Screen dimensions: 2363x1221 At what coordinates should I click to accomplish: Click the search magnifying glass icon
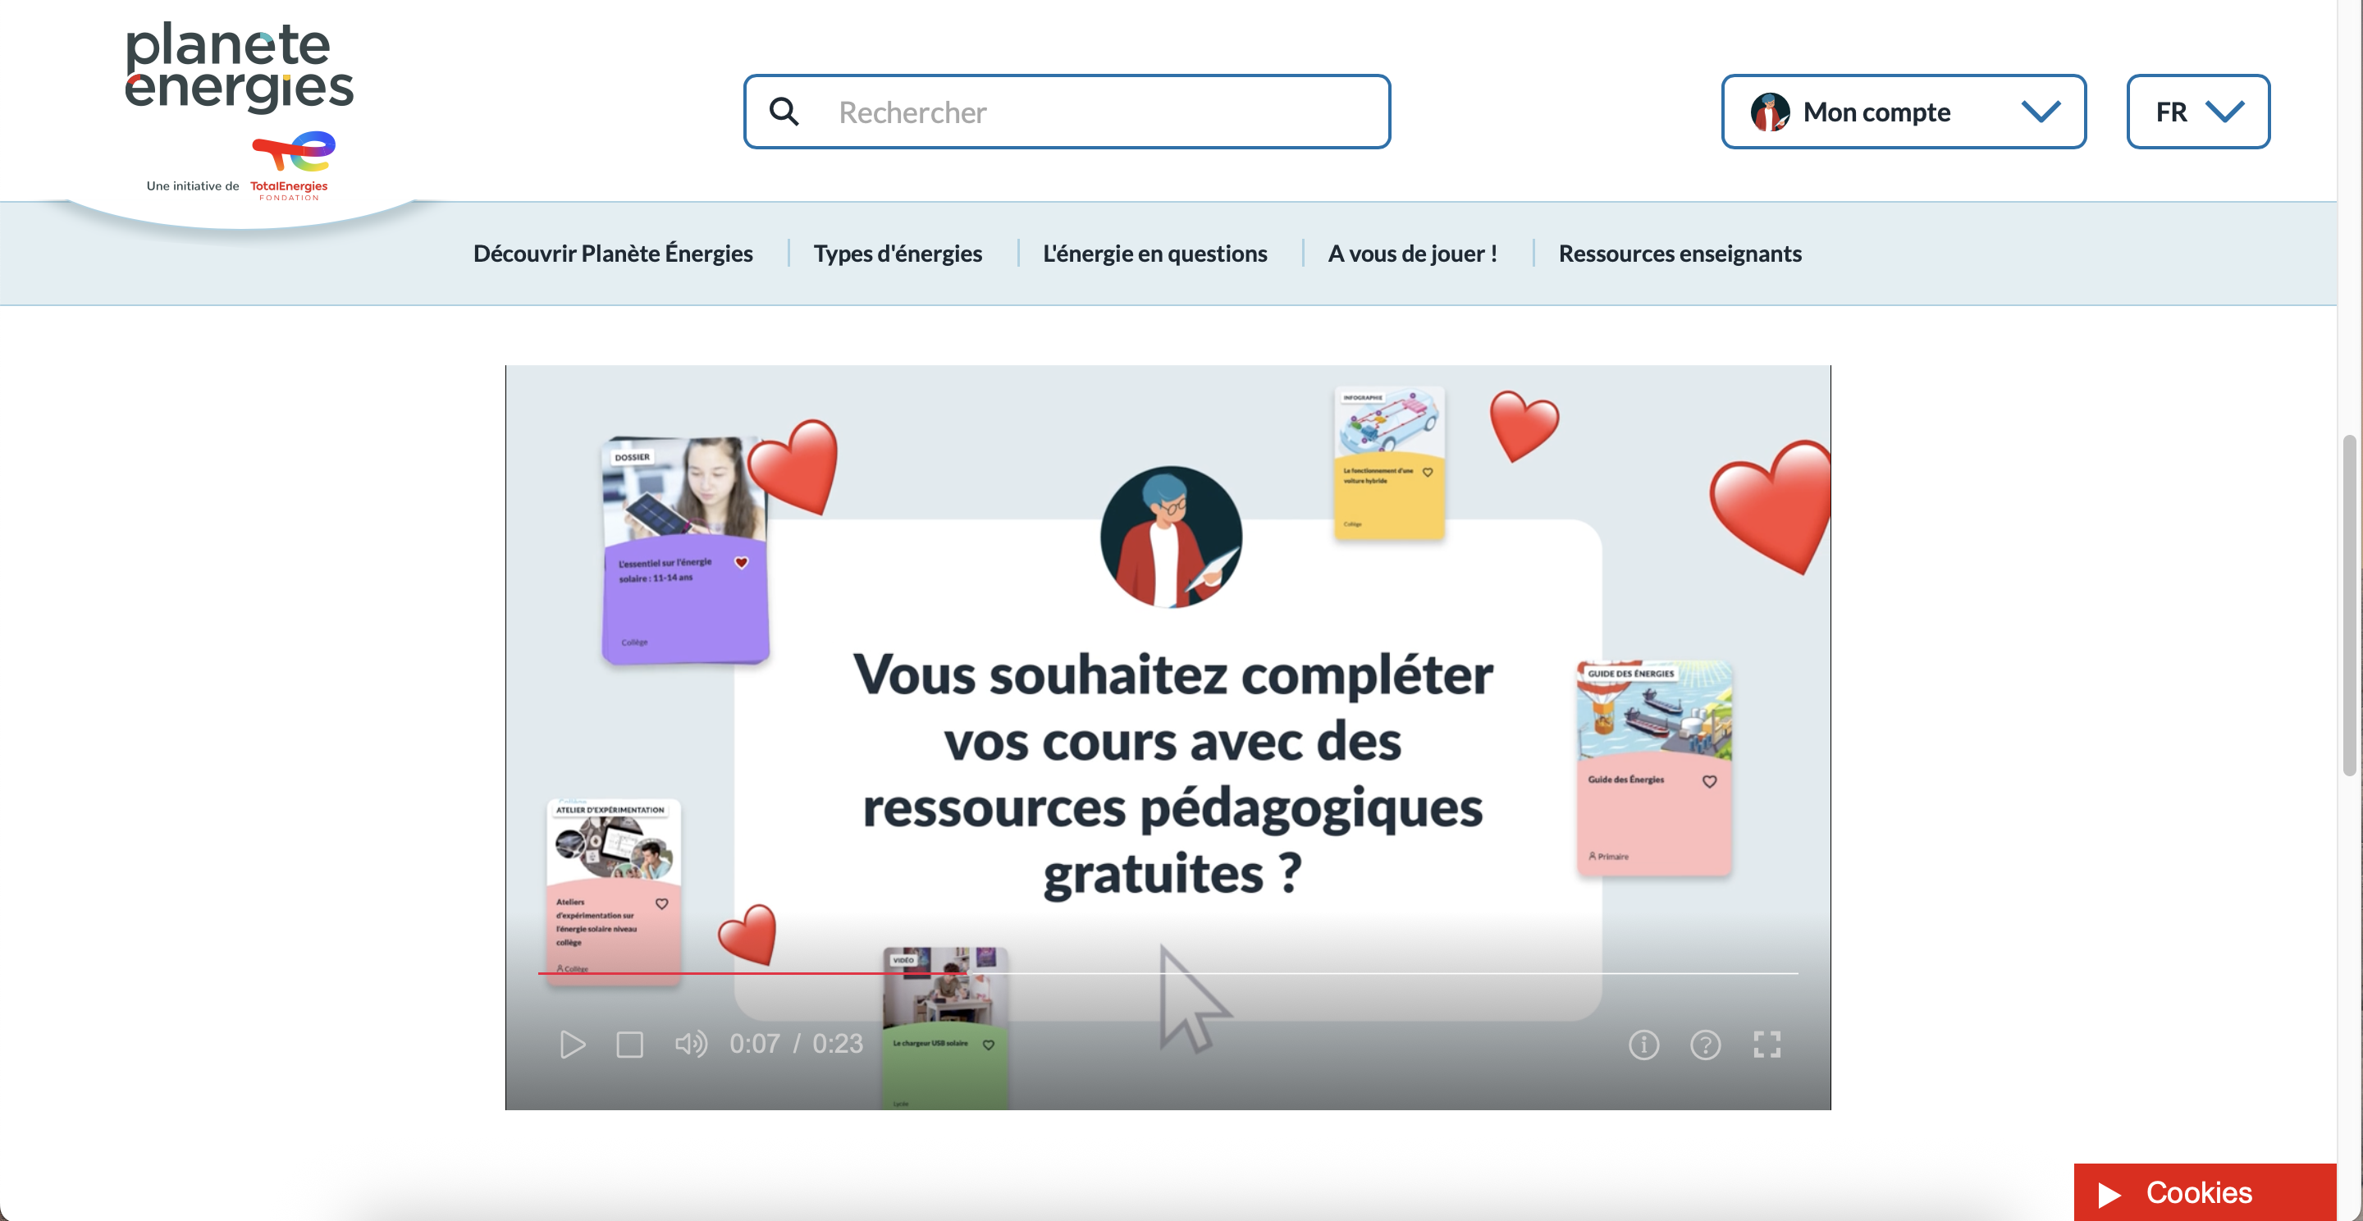pos(784,112)
